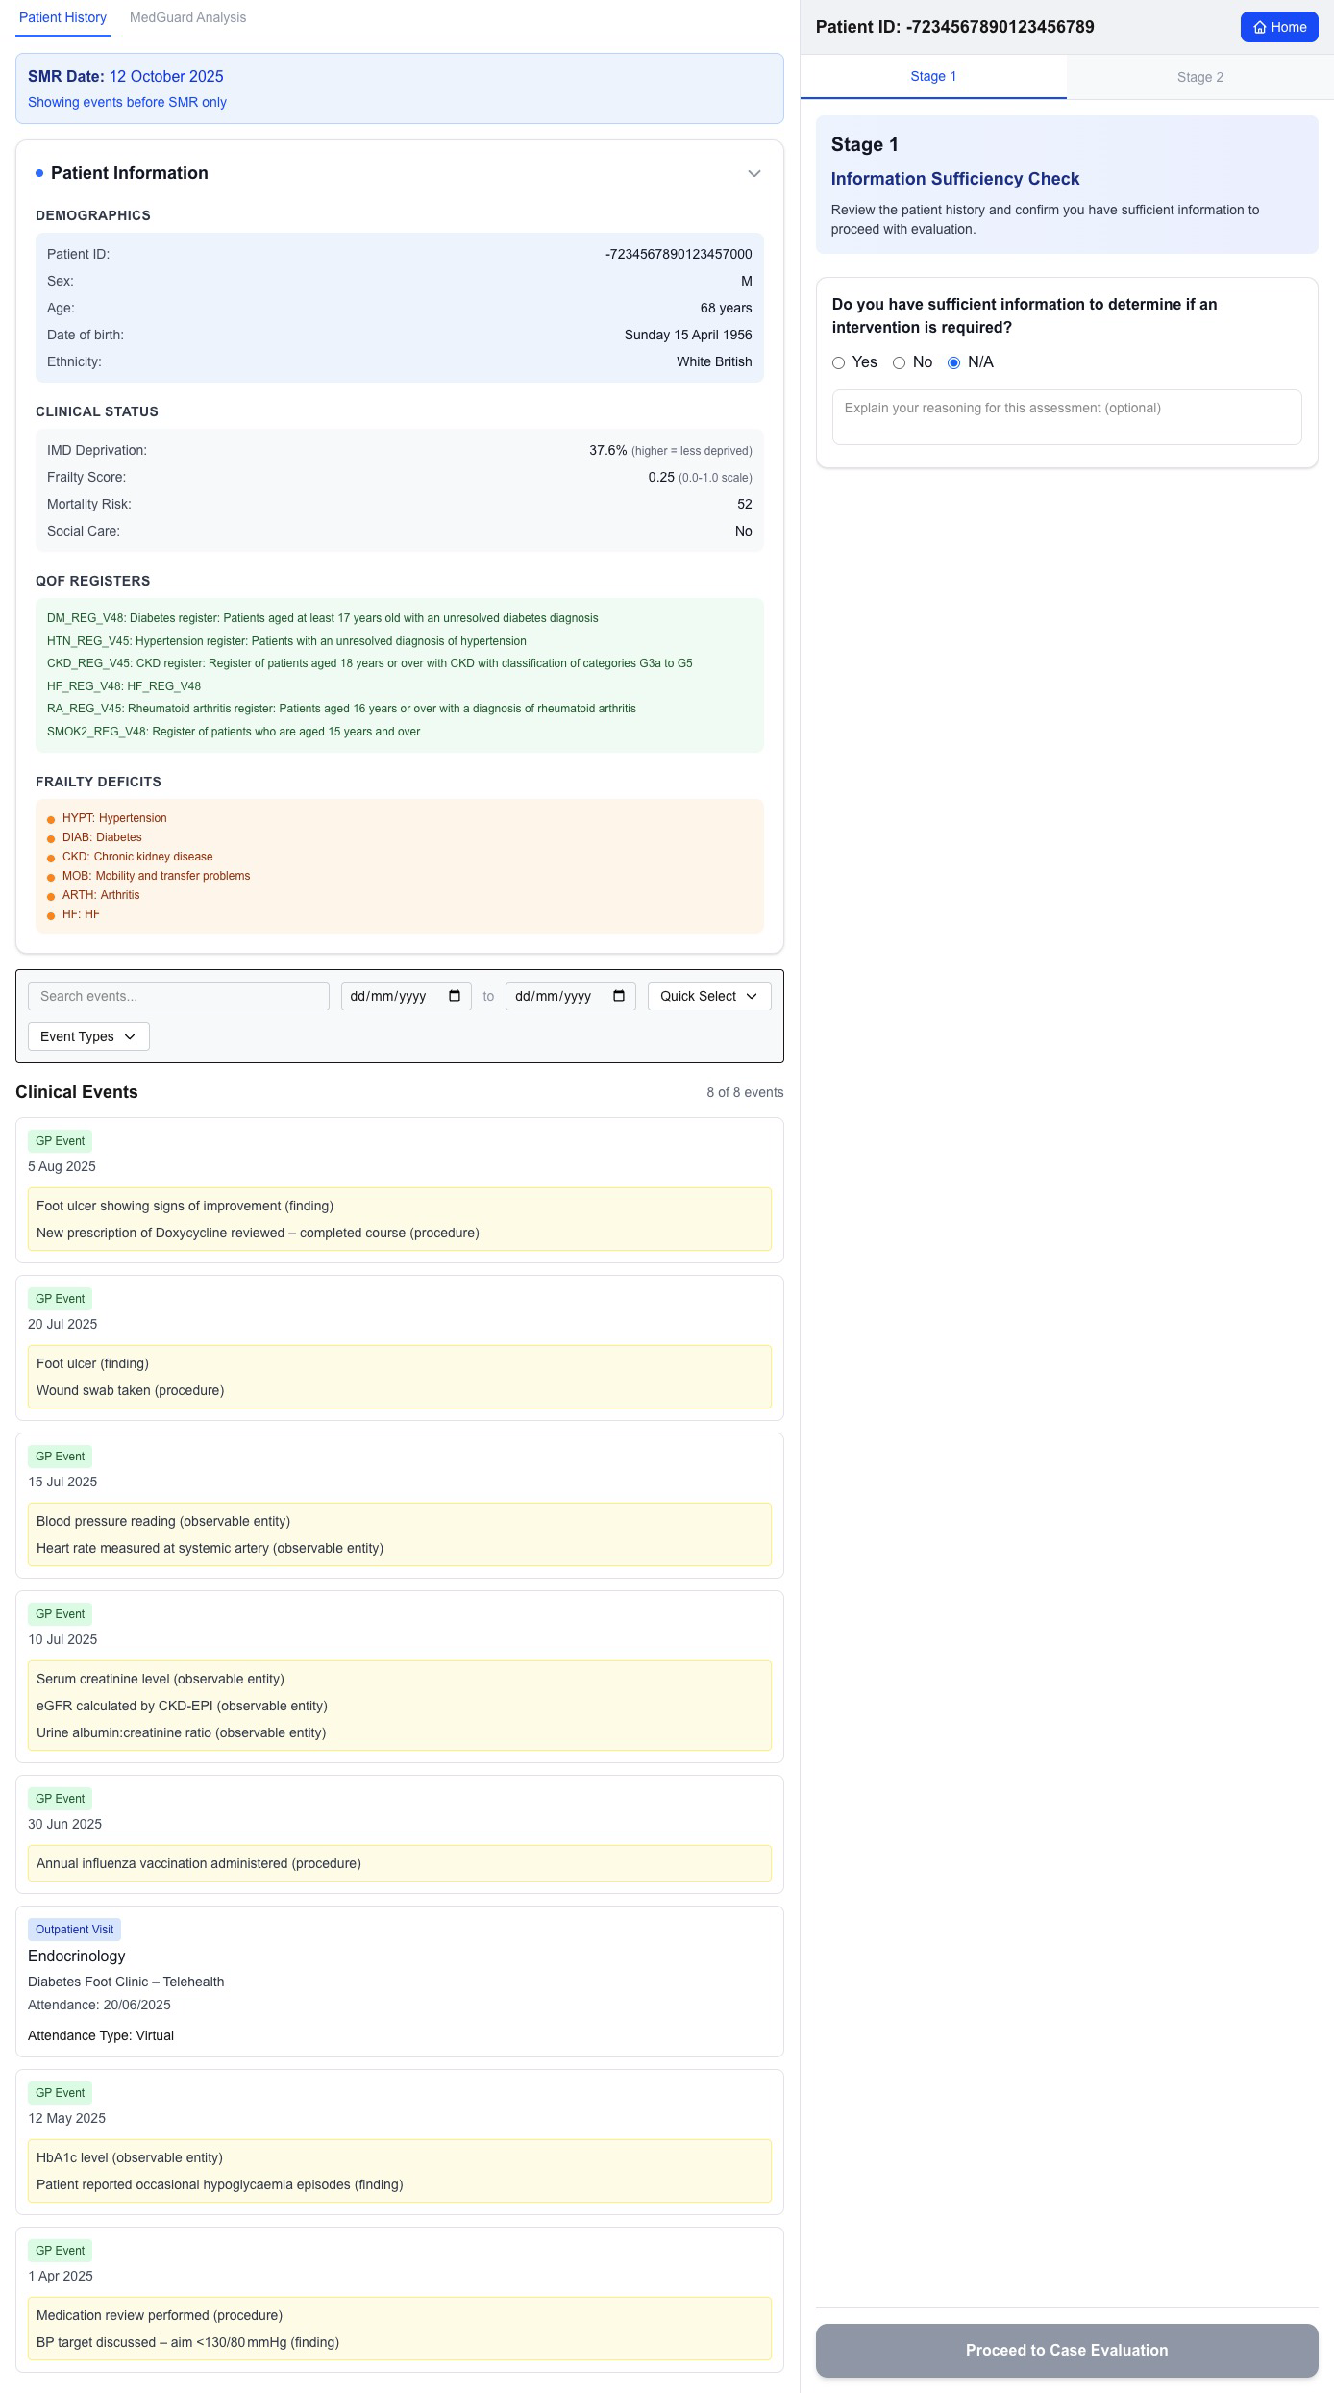
Task: Select the No radio button
Action: (900, 363)
